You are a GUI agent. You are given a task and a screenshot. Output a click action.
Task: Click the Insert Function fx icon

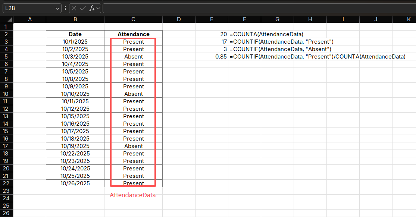[92, 8]
